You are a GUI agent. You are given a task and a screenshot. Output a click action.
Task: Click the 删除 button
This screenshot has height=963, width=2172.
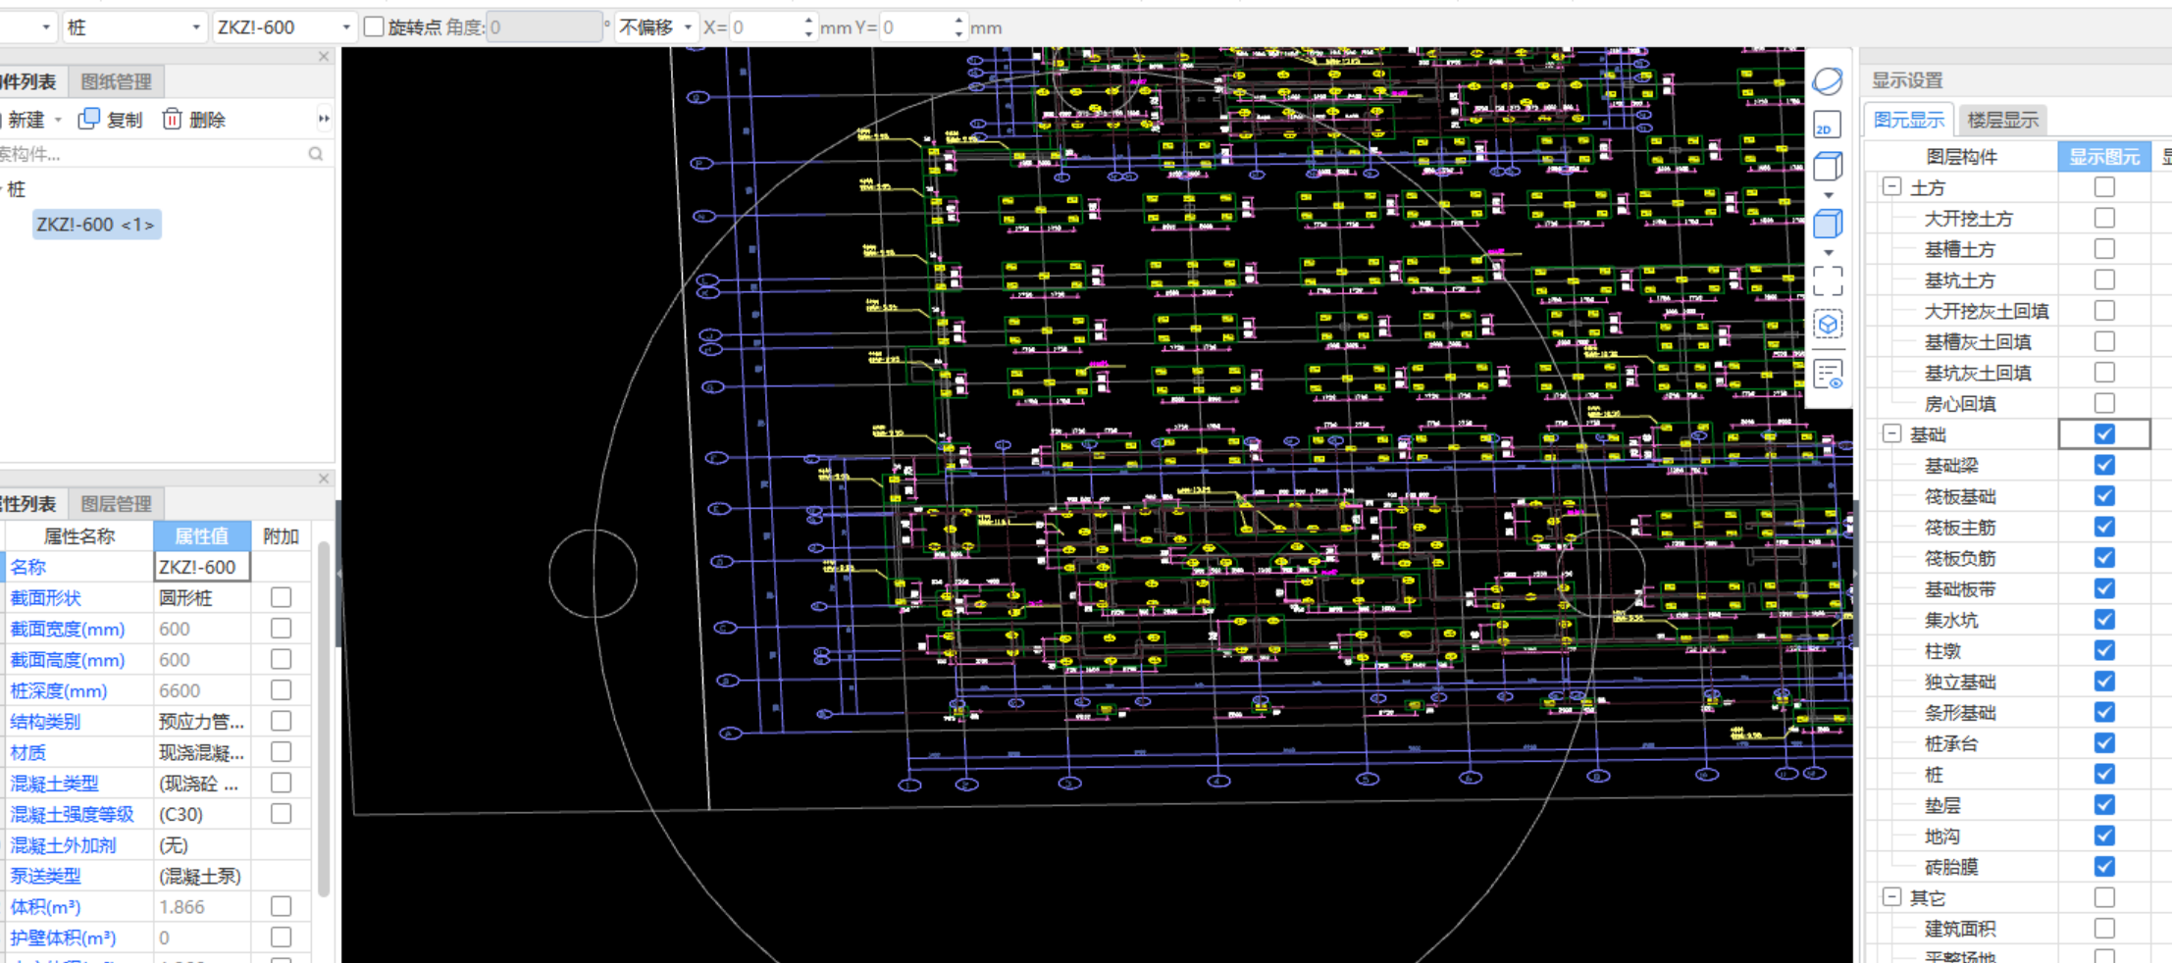[193, 120]
